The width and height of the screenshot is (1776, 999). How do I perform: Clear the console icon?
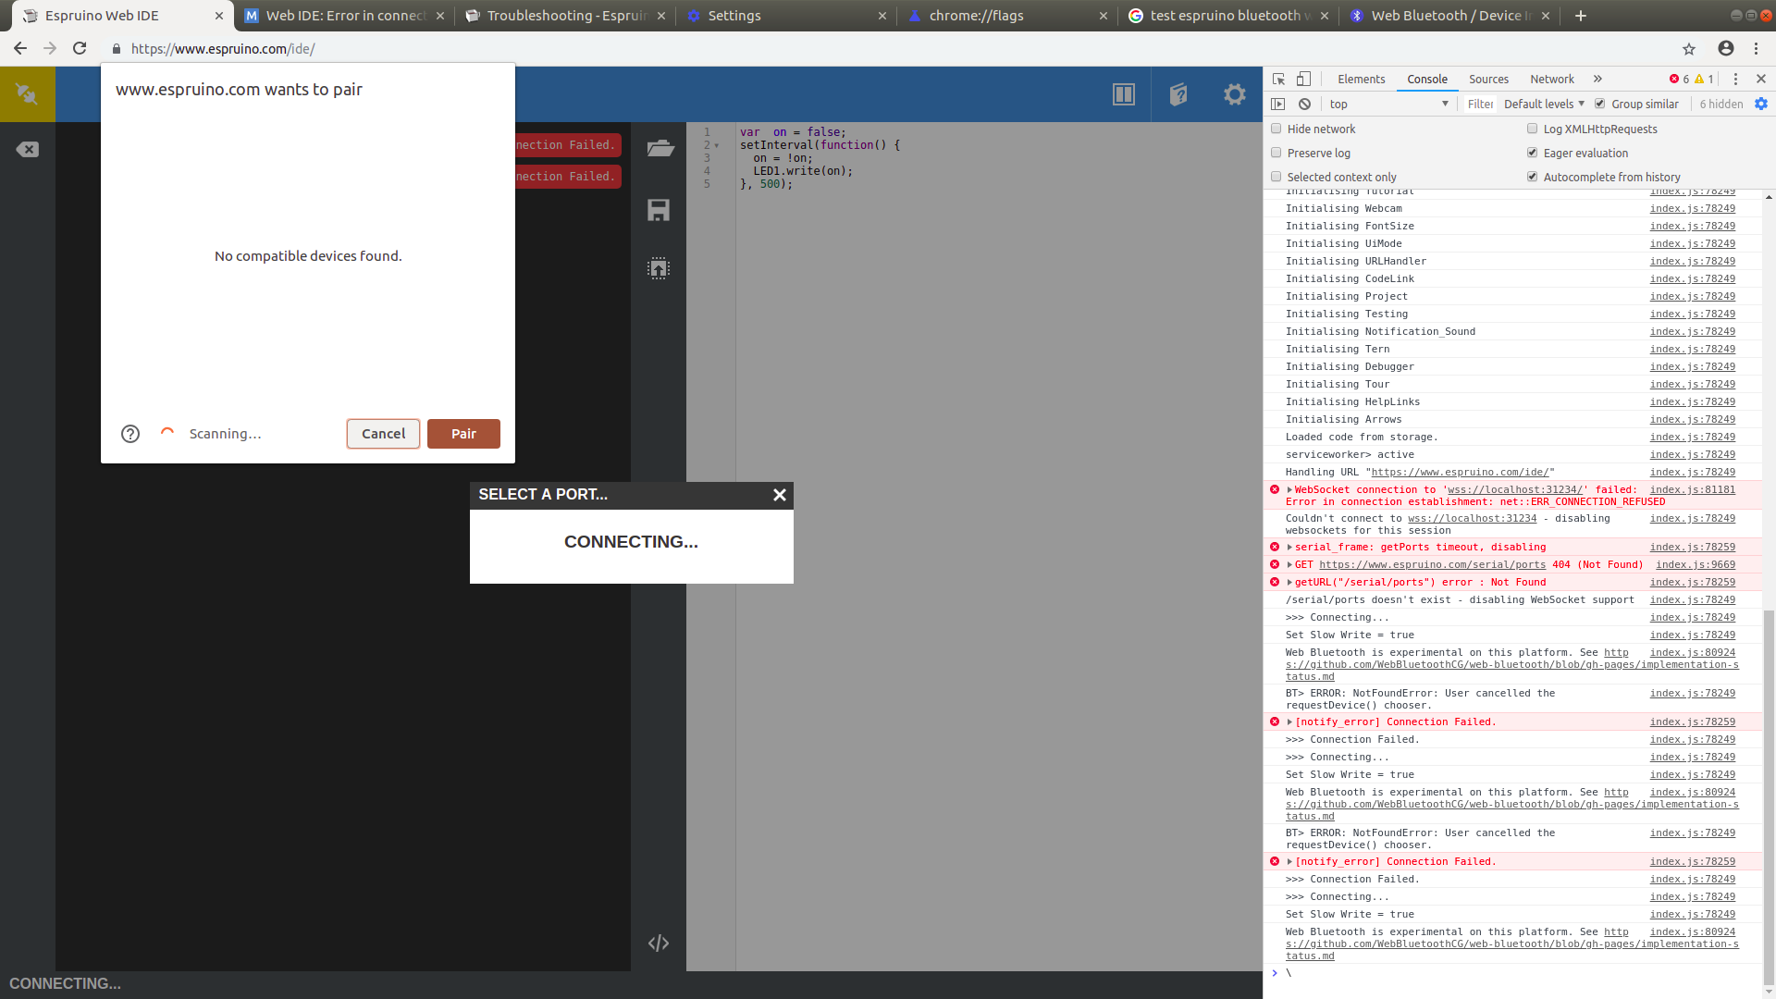pyautogui.click(x=1304, y=105)
